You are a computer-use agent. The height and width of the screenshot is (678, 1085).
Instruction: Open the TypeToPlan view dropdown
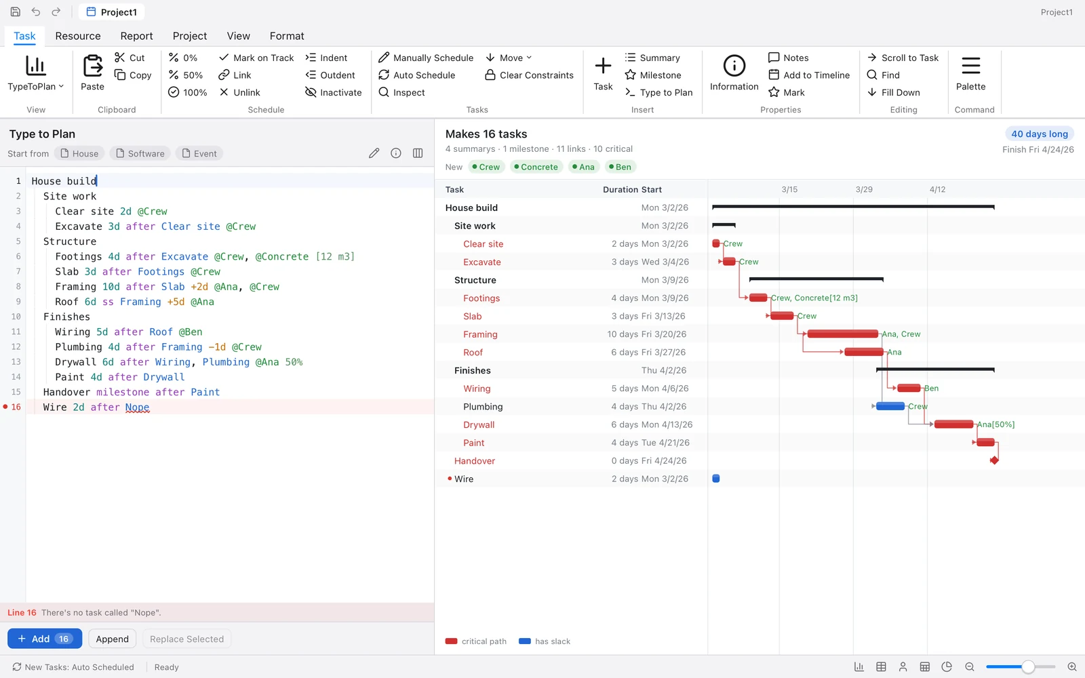[x=36, y=73]
